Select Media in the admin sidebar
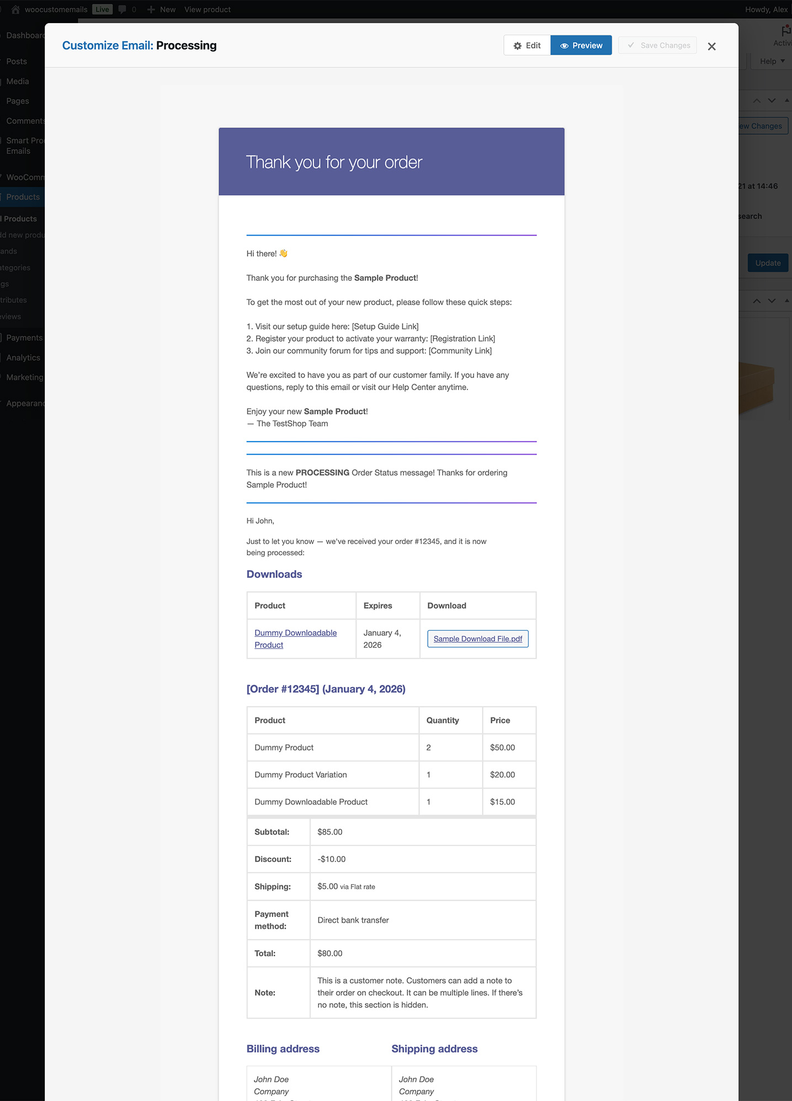 coord(18,81)
